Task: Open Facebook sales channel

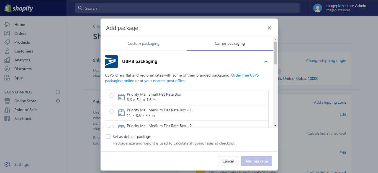Action: pos(23,119)
